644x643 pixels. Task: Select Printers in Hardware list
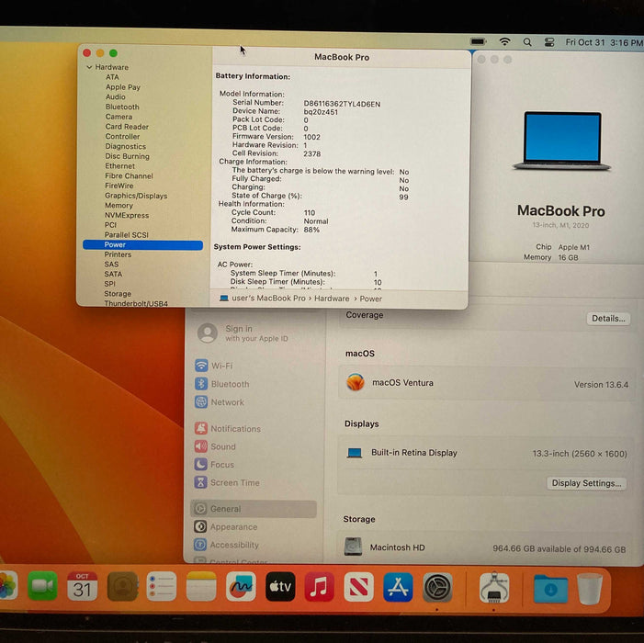[x=118, y=254]
